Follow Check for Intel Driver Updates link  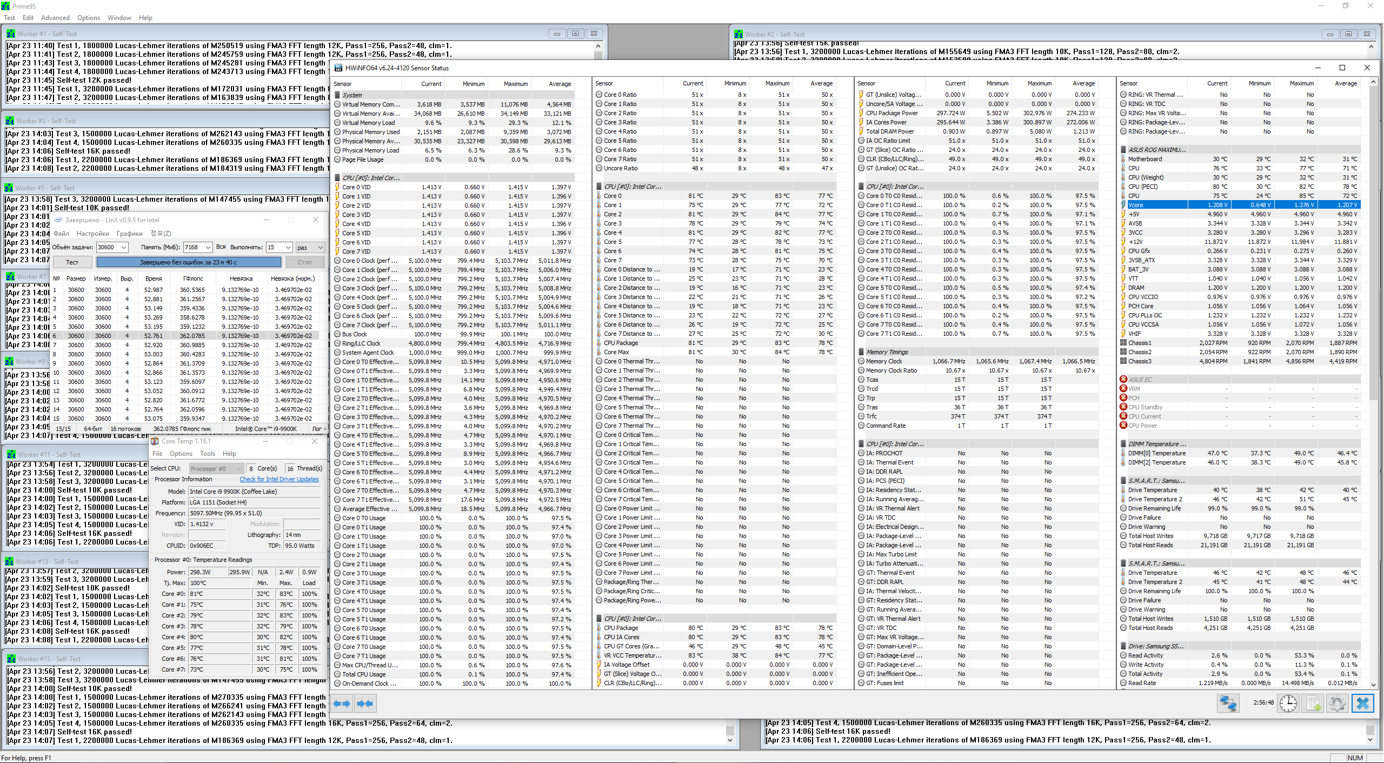(x=279, y=479)
